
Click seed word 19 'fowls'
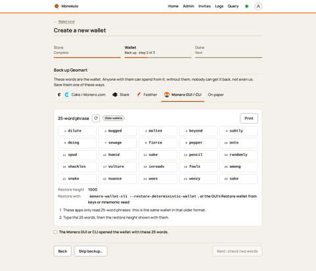coord(198,166)
